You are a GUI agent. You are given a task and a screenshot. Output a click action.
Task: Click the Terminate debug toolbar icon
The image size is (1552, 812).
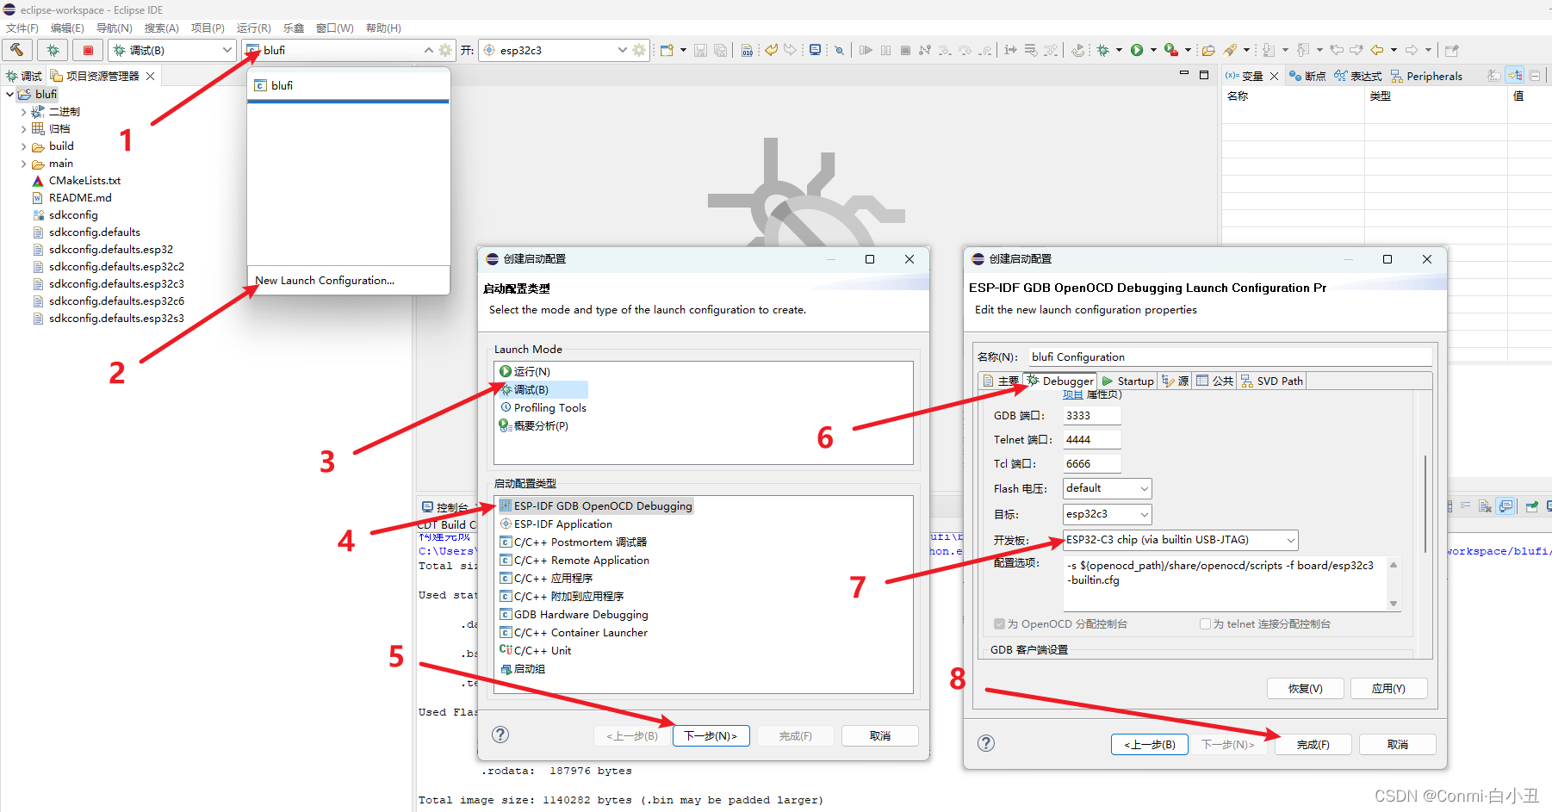tap(905, 50)
